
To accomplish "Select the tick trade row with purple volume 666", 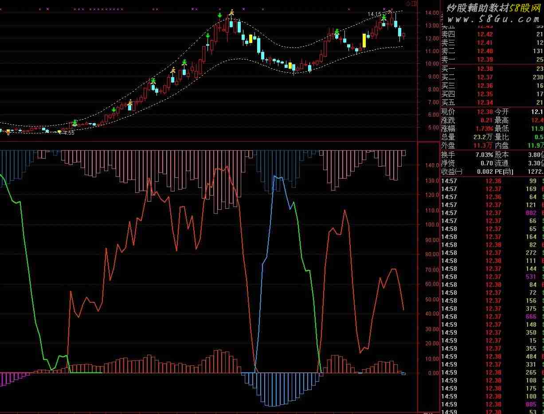I will tap(492, 316).
